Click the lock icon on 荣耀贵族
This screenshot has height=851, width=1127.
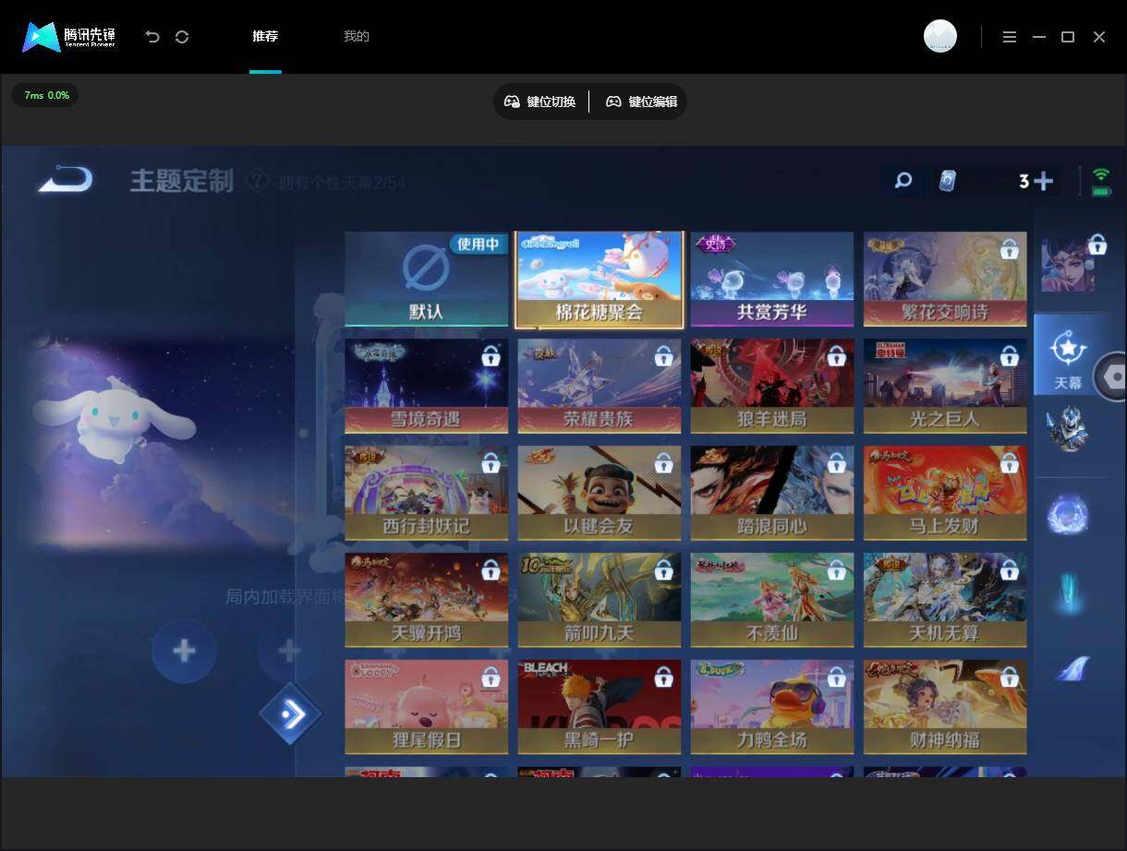[663, 355]
